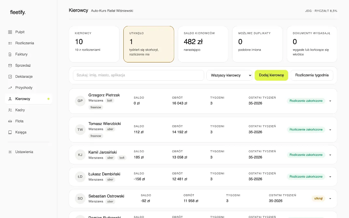349x218 pixels.
Task: Focus the driver search field
Action: point(138,75)
